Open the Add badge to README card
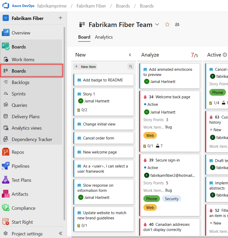The image size is (228, 238). pyautogui.click(x=103, y=80)
